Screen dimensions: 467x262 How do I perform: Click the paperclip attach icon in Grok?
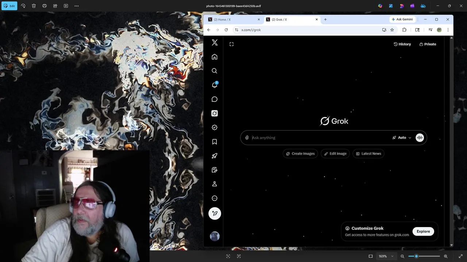[247, 138]
